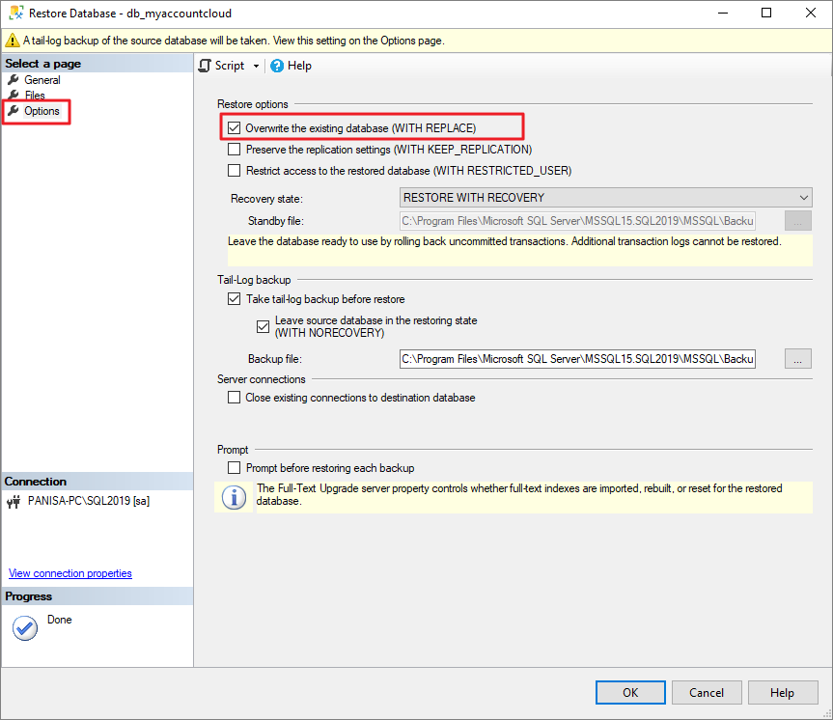Enable Close existing connections to destination database

[x=234, y=398]
